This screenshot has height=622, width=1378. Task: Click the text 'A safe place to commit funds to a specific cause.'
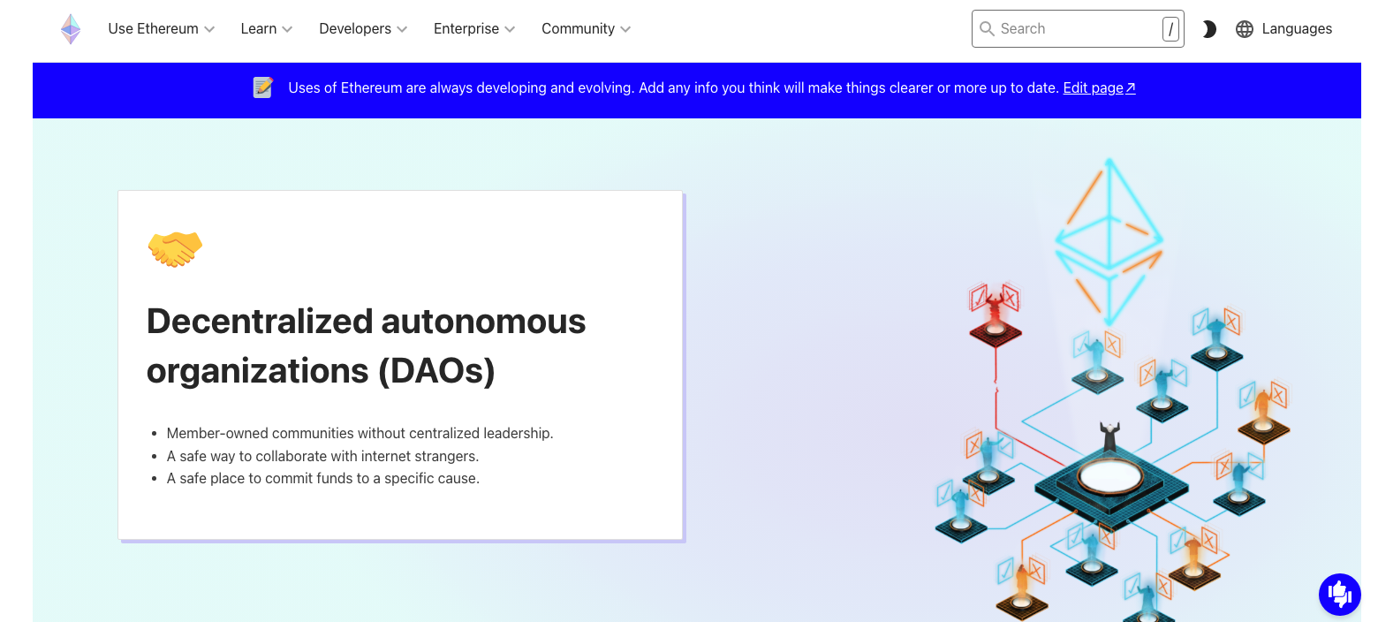pos(323,479)
